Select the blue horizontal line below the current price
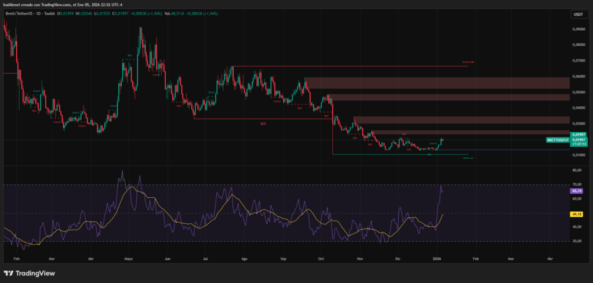The image size is (593, 283). coord(503,150)
